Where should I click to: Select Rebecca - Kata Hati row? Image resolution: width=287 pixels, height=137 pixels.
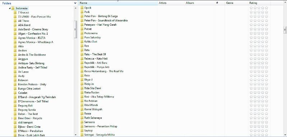tap(96, 59)
